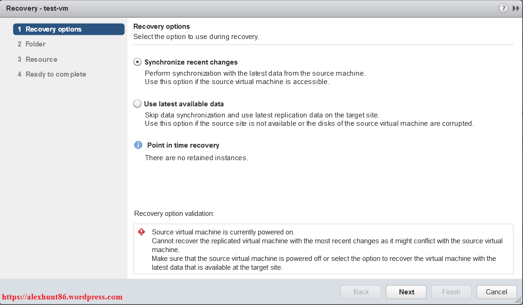Click the double-arrow expand icon in title bar
The width and height of the screenshot is (523, 305).
tap(516, 8)
